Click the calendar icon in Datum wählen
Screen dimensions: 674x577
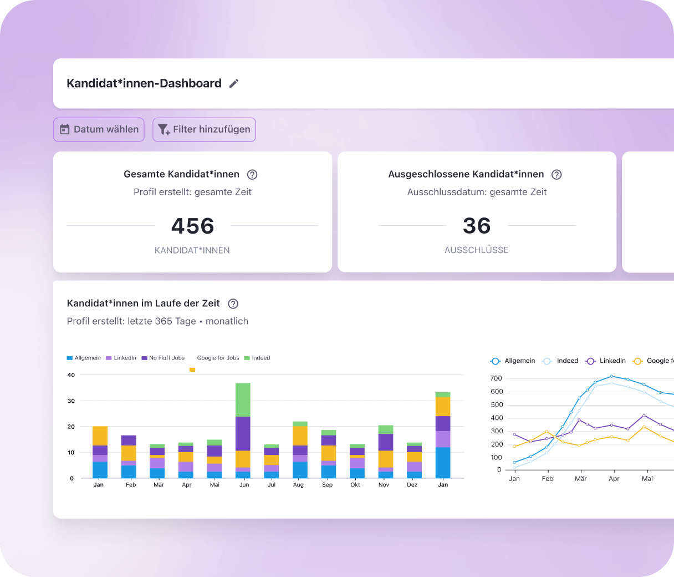65,129
